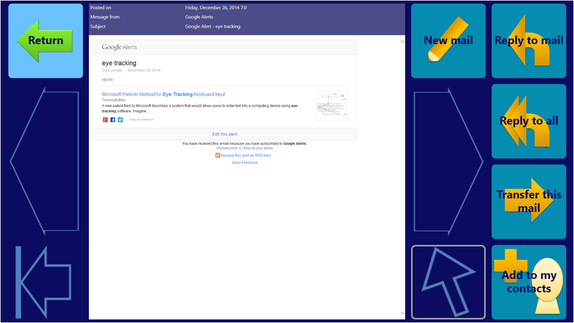Click the Google Alerts logo header
Image resolution: width=574 pixels, height=323 pixels.
click(119, 47)
